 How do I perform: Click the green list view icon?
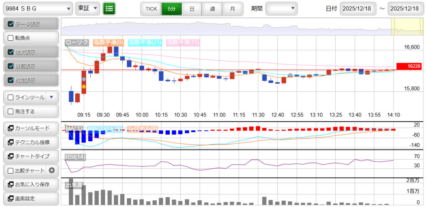[109, 8]
